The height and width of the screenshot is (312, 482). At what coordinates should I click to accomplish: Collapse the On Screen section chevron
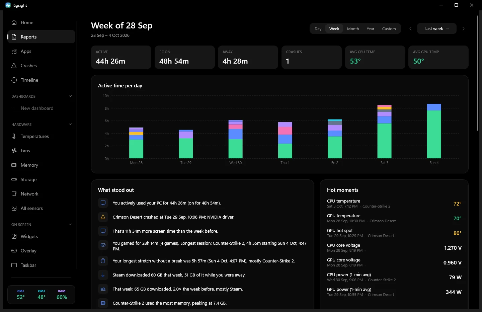70,224
